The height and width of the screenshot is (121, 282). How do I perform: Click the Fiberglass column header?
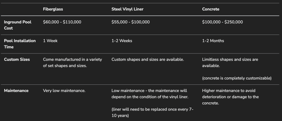[x=53, y=9]
